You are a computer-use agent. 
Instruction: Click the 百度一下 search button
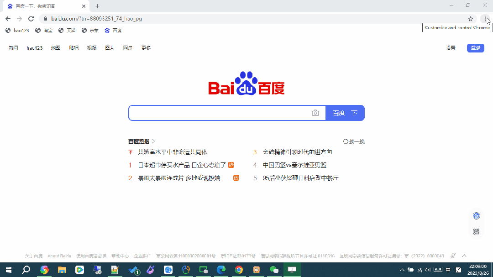coord(345,113)
